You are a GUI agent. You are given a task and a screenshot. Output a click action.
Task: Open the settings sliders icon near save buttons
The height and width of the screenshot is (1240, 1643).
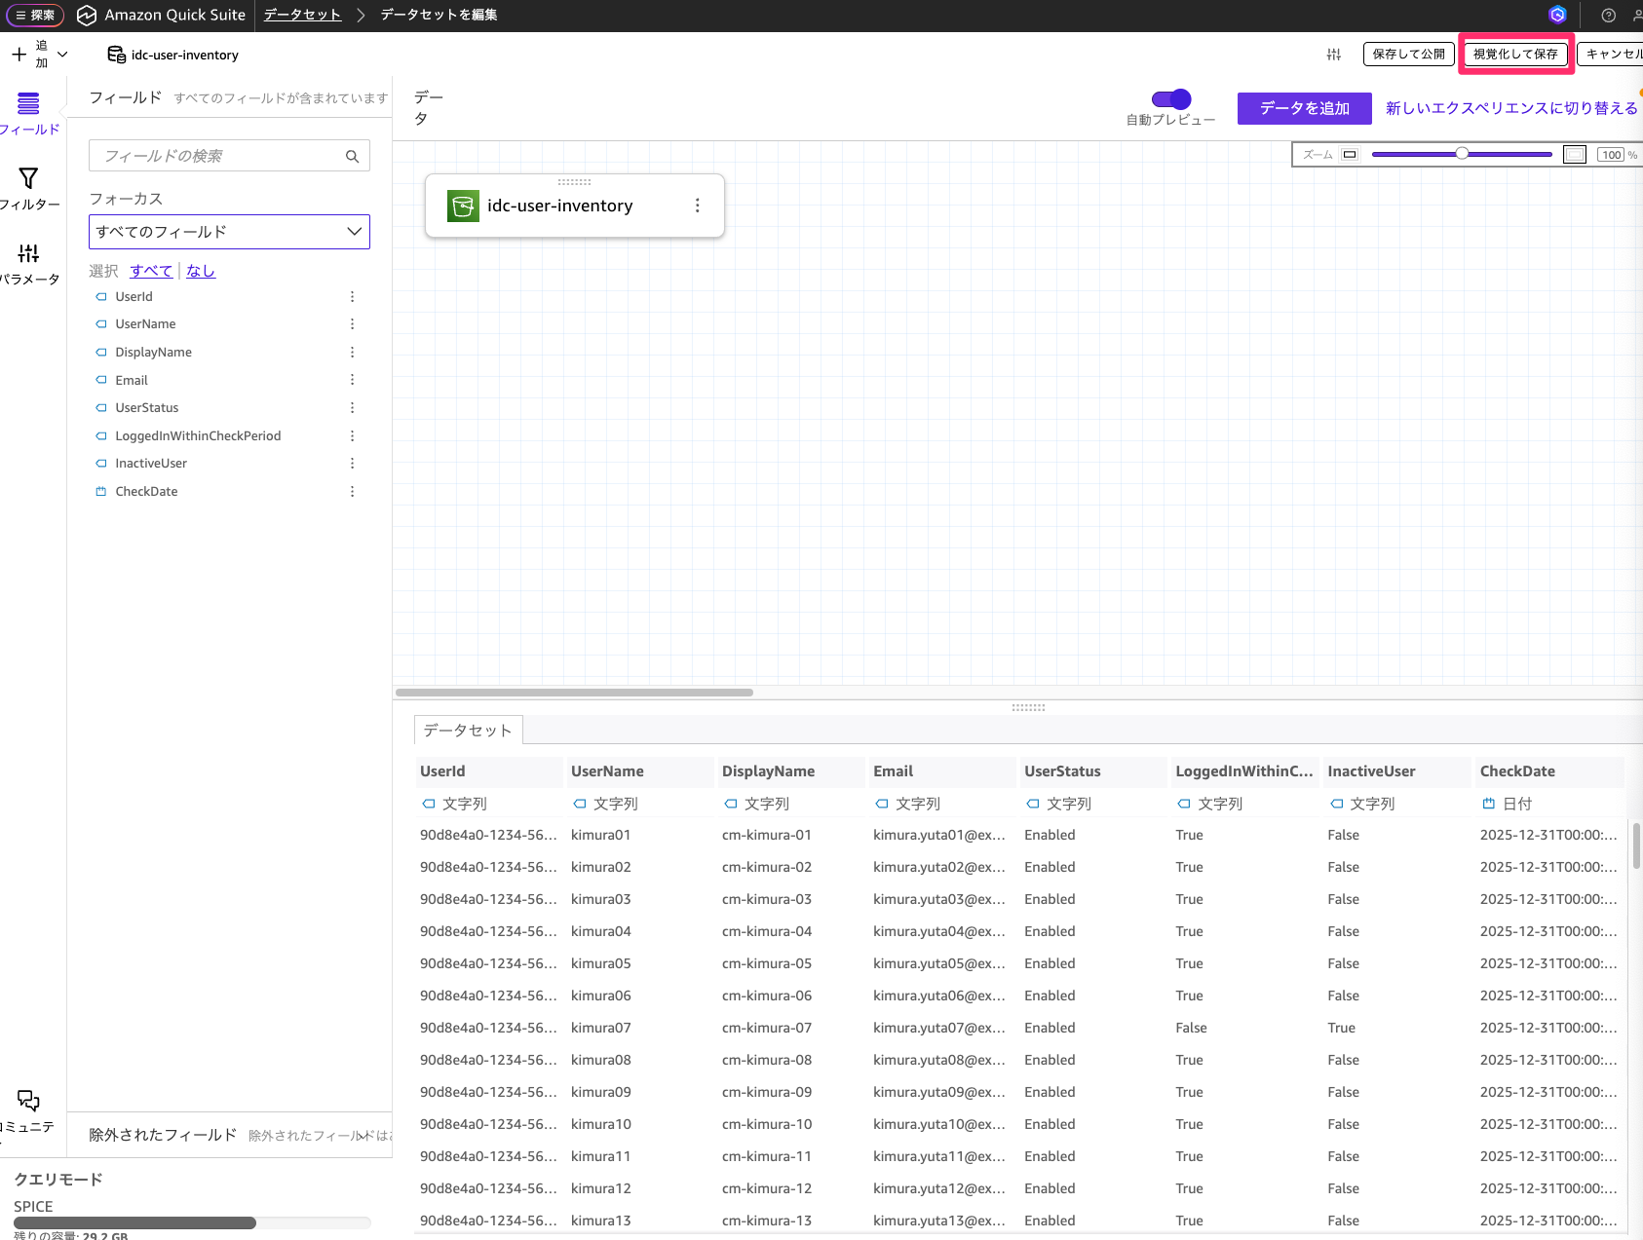1333,55
